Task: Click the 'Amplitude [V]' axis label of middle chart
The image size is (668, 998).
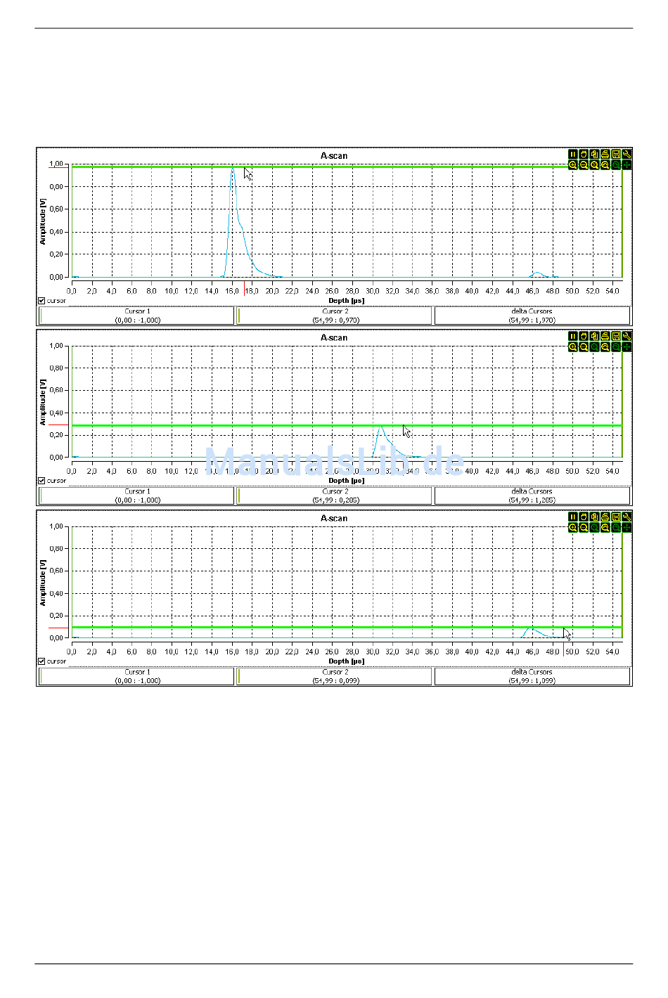Action: [43, 402]
